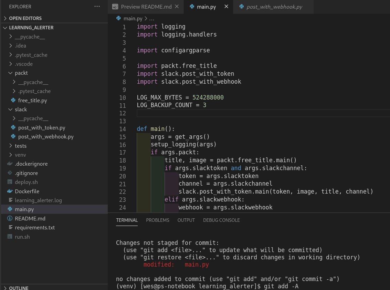Expand .pytest_cache inside packt folder

[x=14, y=91]
